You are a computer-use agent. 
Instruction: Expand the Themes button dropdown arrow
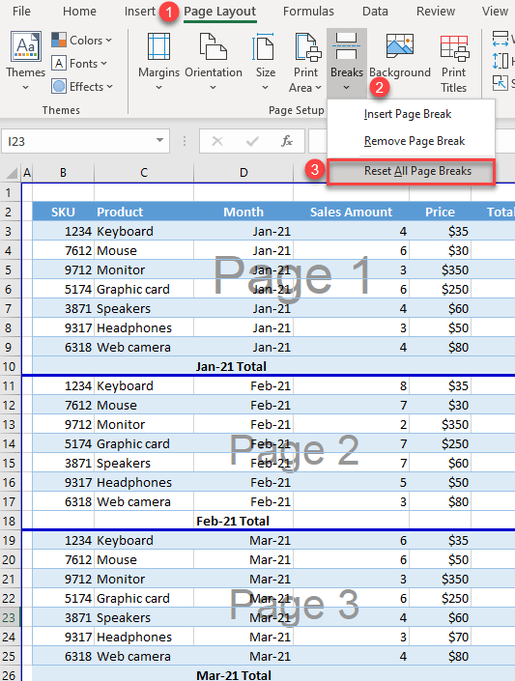coord(26,88)
